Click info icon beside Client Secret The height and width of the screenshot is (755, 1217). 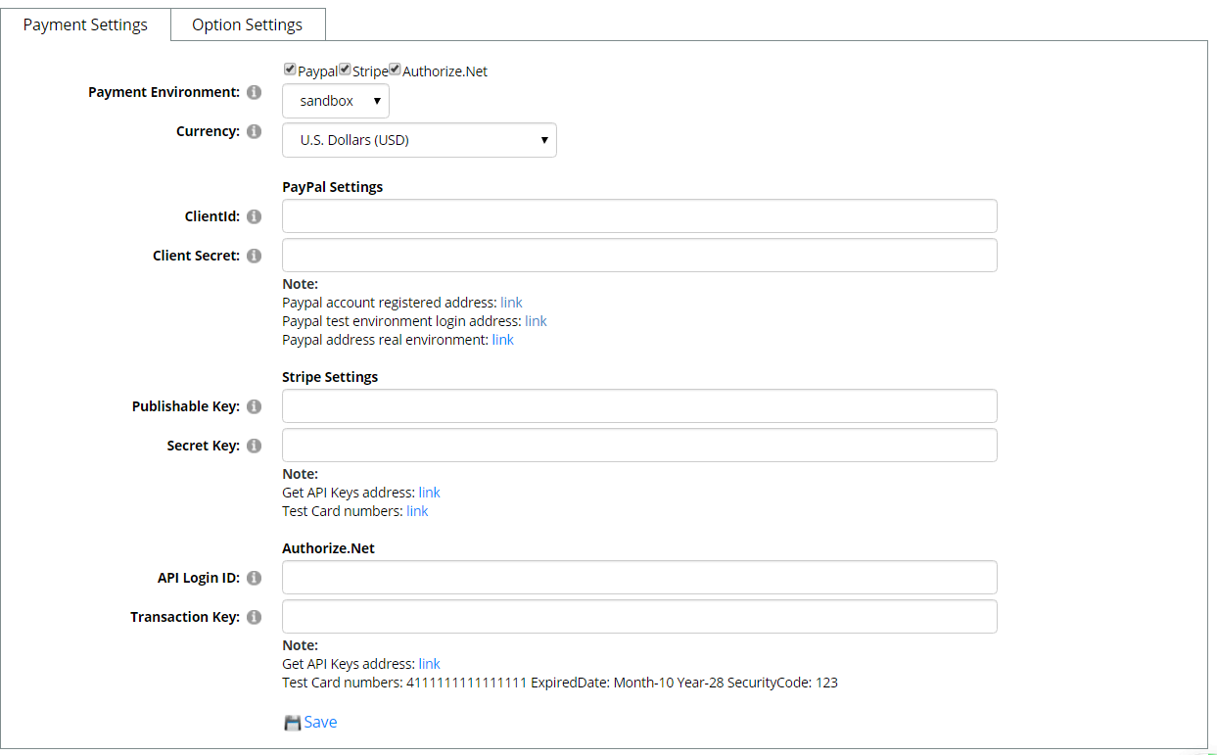pos(254,256)
